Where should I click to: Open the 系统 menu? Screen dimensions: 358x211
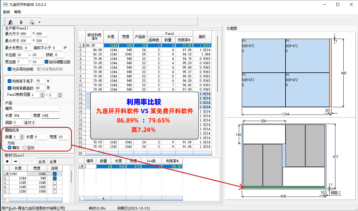[x=6, y=12]
